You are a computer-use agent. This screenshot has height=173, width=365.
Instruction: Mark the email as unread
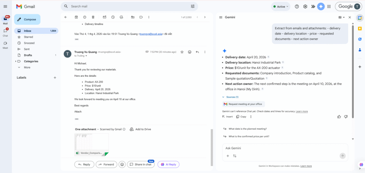pyautogui.click(x=104, y=17)
